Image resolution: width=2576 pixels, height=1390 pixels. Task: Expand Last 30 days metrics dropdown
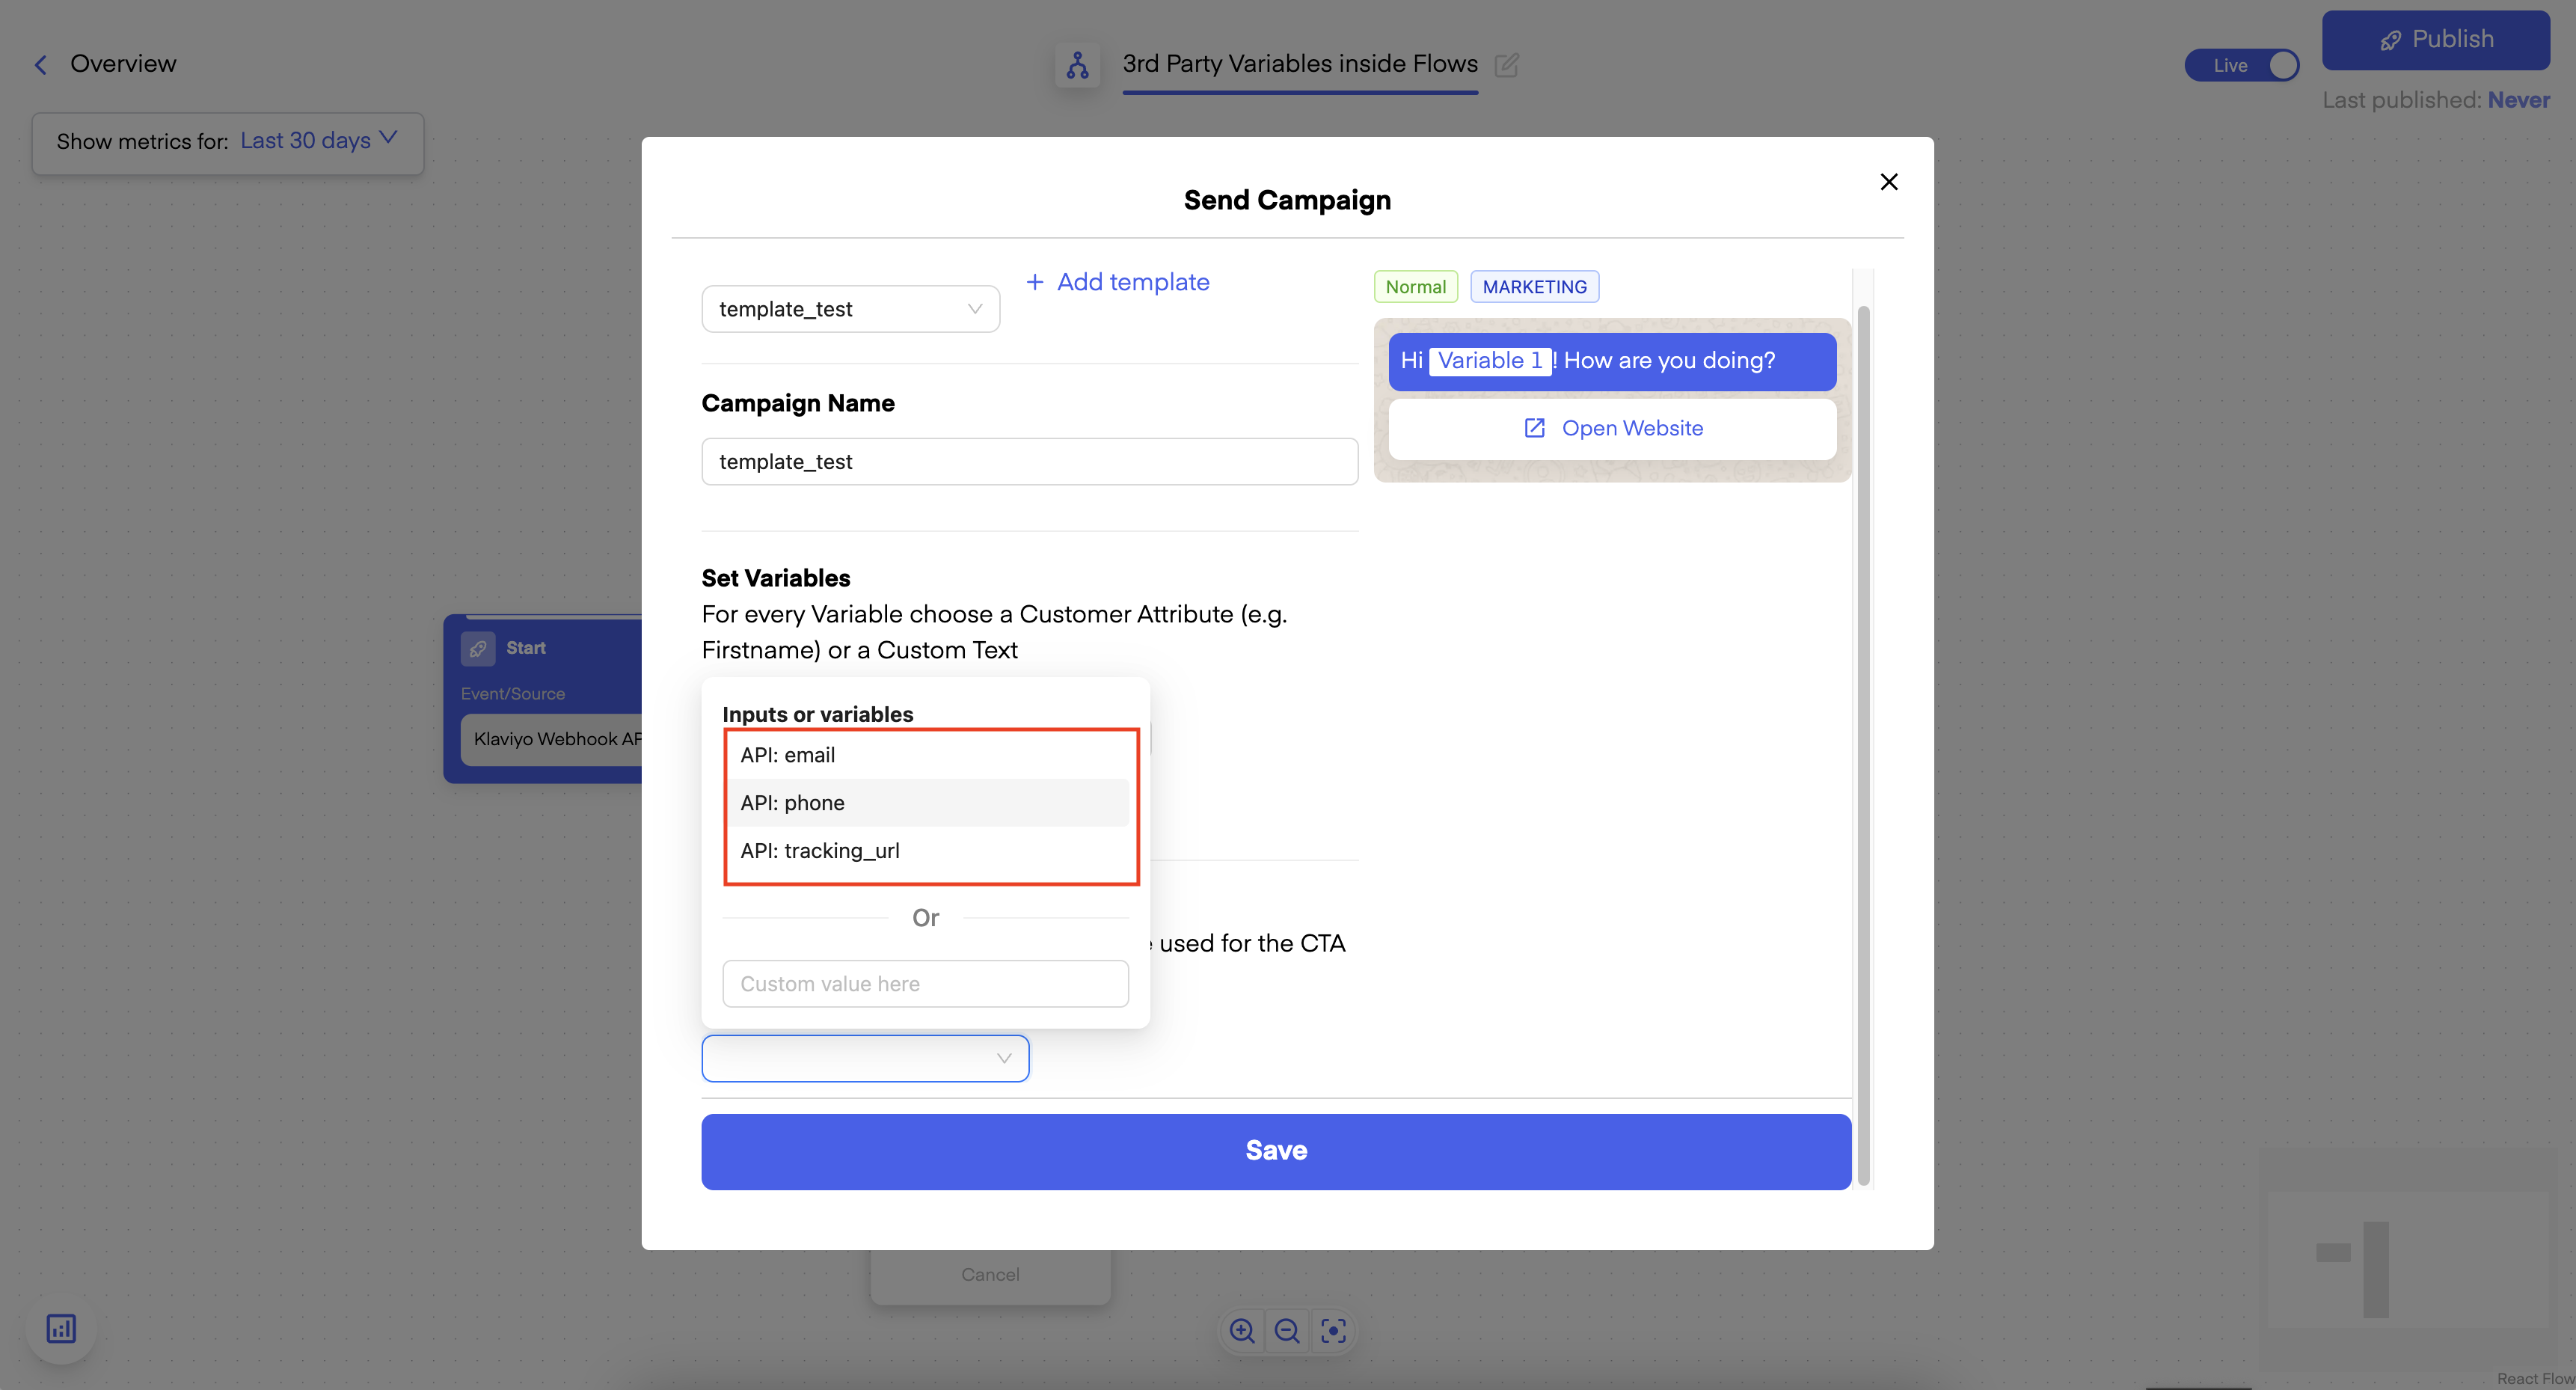318,141
